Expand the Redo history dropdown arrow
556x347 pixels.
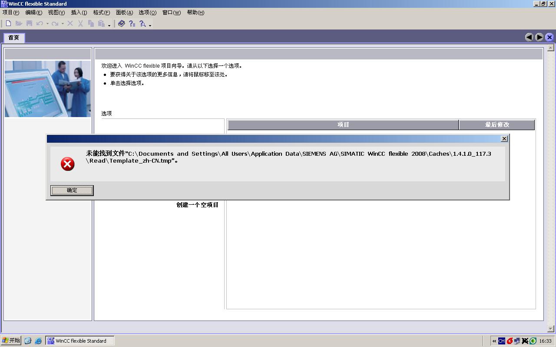point(63,24)
